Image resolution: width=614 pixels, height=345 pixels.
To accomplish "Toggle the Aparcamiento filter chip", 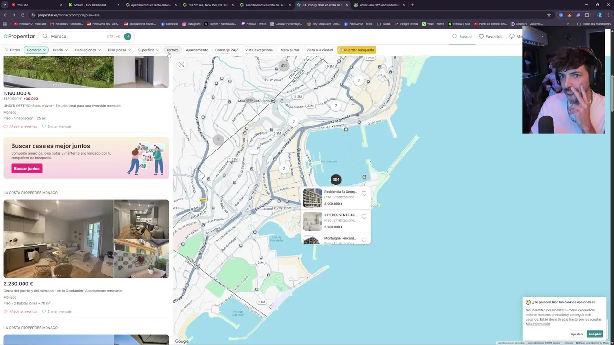I will click(x=197, y=50).
